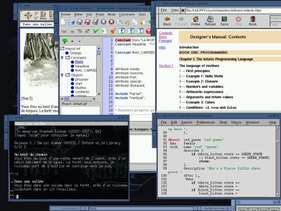This screenshot has width=281, height=211.
Task: Collapse the Constants folder in tree
Action: [62, 58]
